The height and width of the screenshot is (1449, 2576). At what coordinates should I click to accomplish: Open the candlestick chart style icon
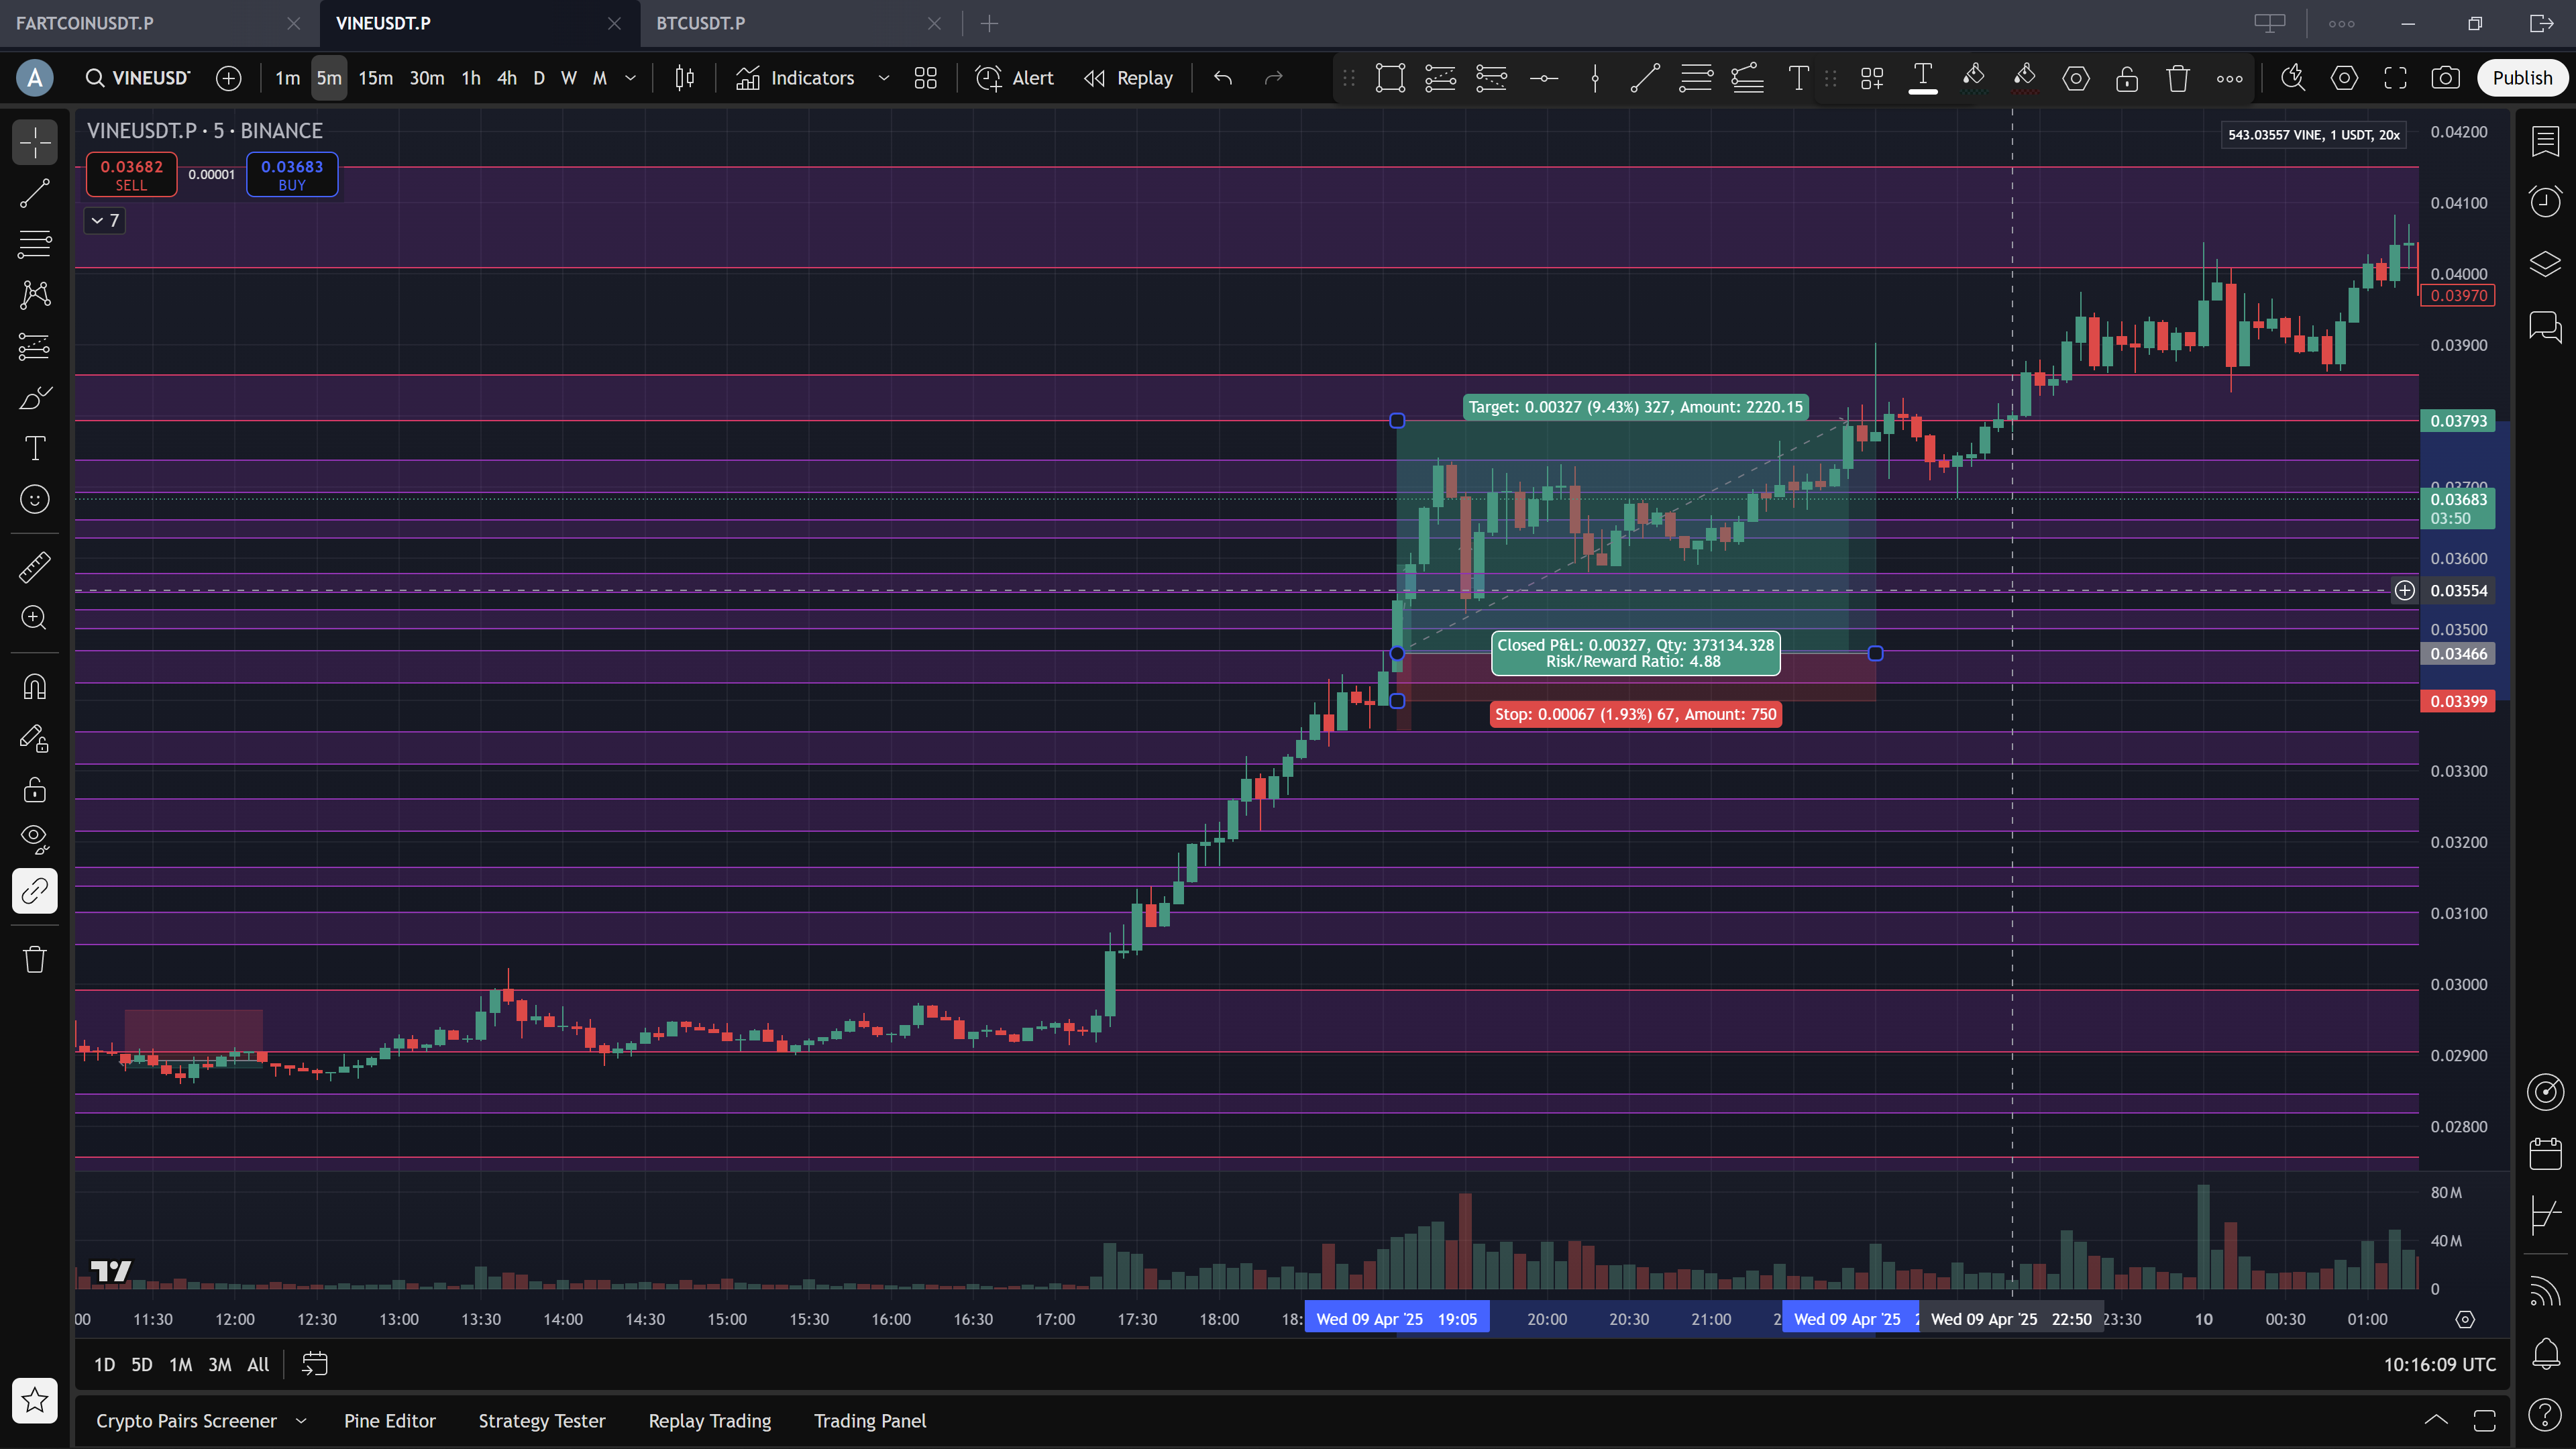click(684, 78)
